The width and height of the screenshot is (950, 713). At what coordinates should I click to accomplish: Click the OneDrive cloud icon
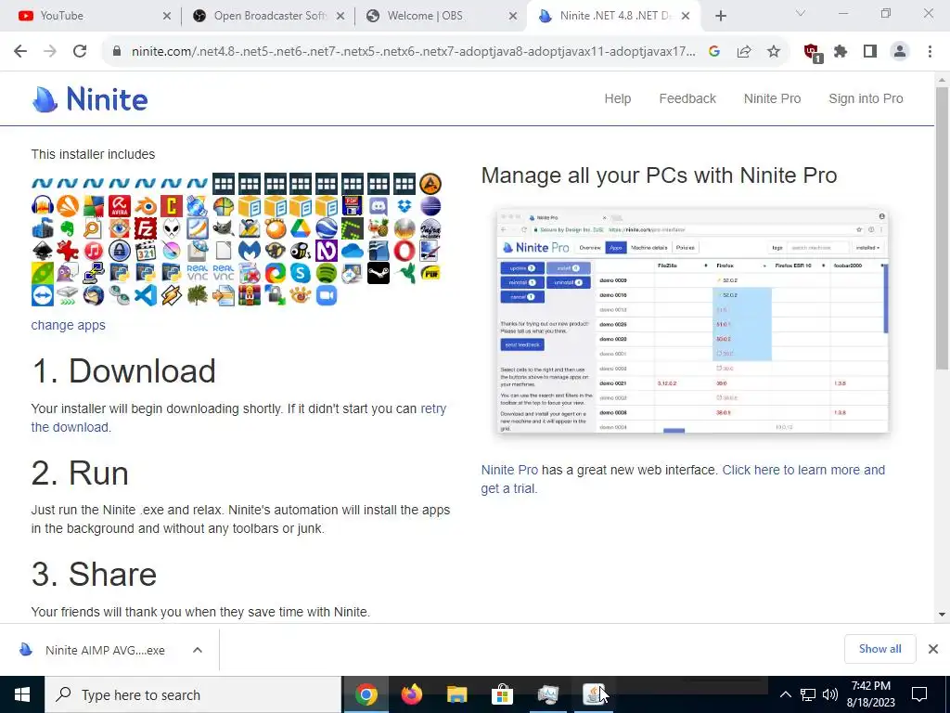click(x=353, y=251)
